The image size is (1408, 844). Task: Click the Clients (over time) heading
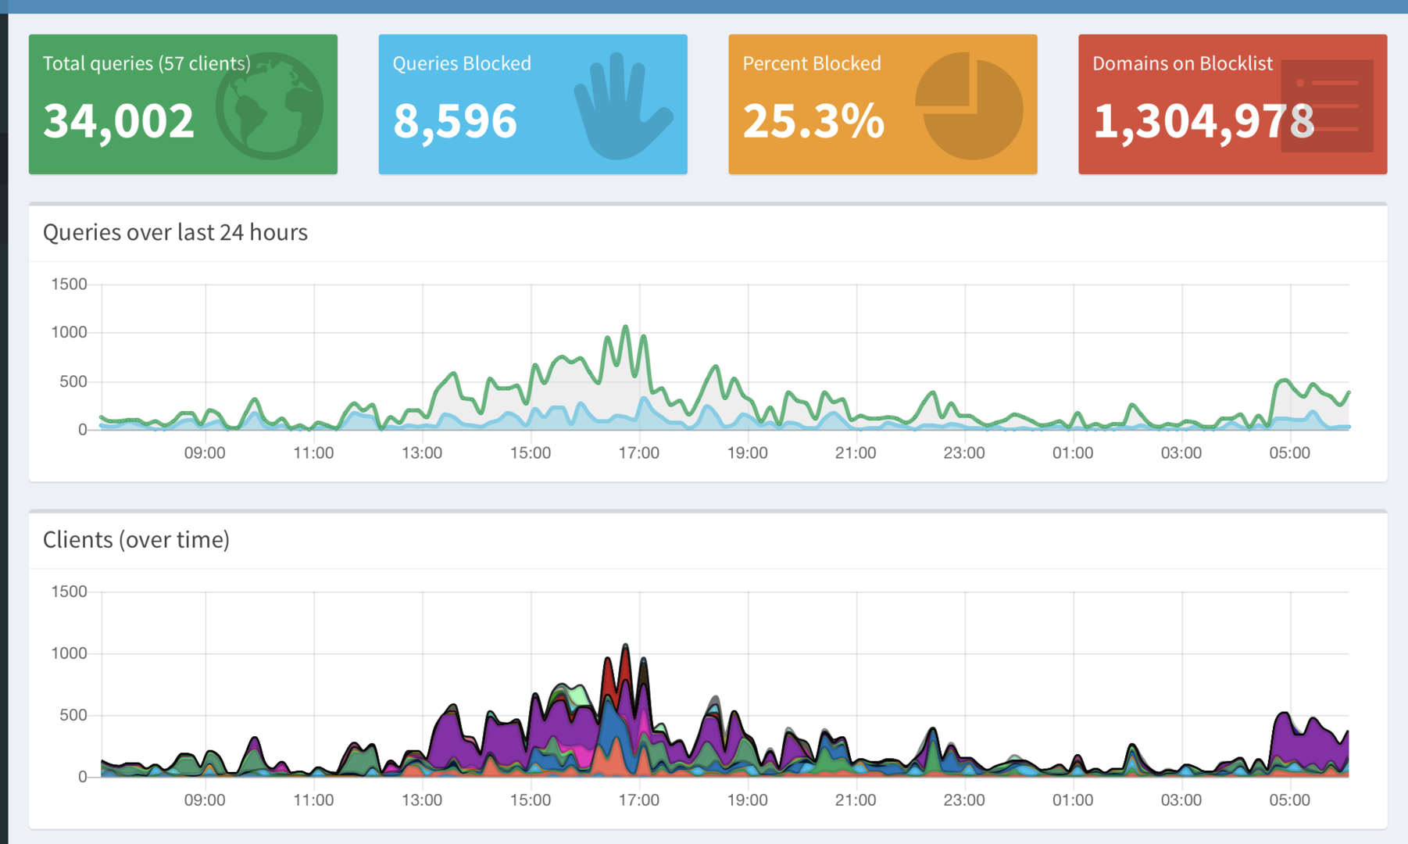pos(136,539)
